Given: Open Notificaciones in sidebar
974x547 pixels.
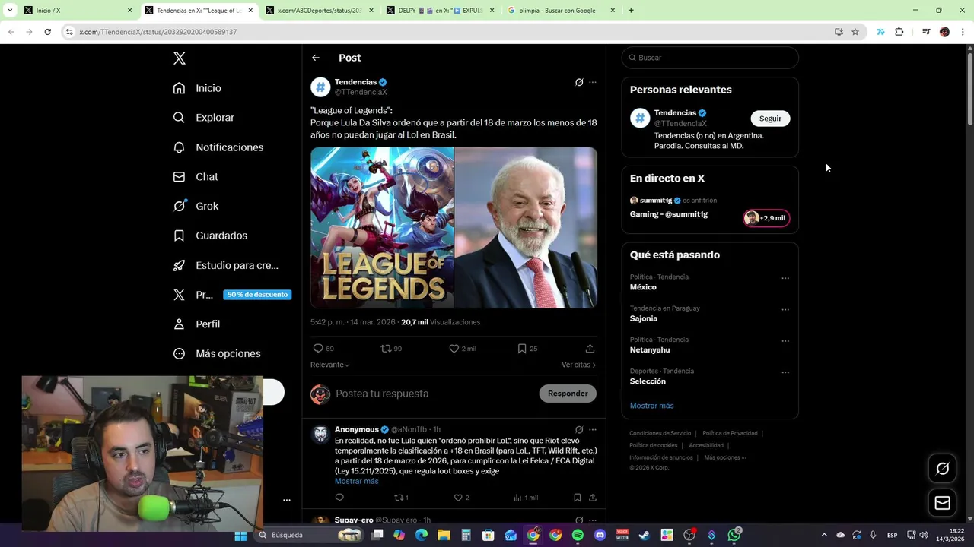Looking at the screenshot, I should point(218,147).
